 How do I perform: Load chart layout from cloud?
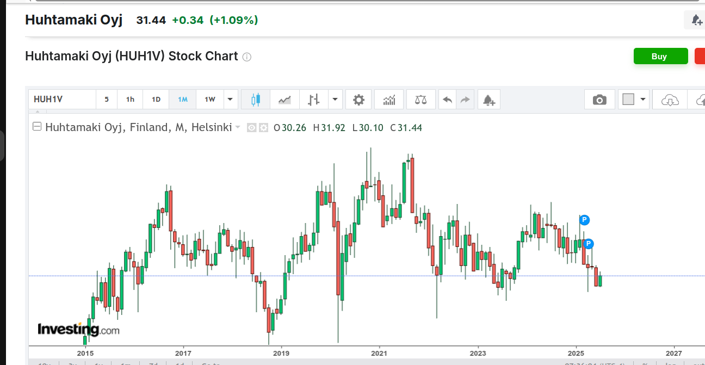coord(670,100)
